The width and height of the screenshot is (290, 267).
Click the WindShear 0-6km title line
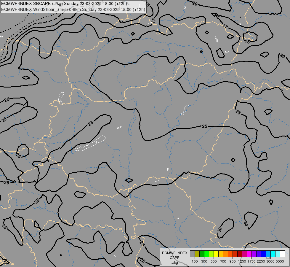pyautogui.click(x=73, y=9)
